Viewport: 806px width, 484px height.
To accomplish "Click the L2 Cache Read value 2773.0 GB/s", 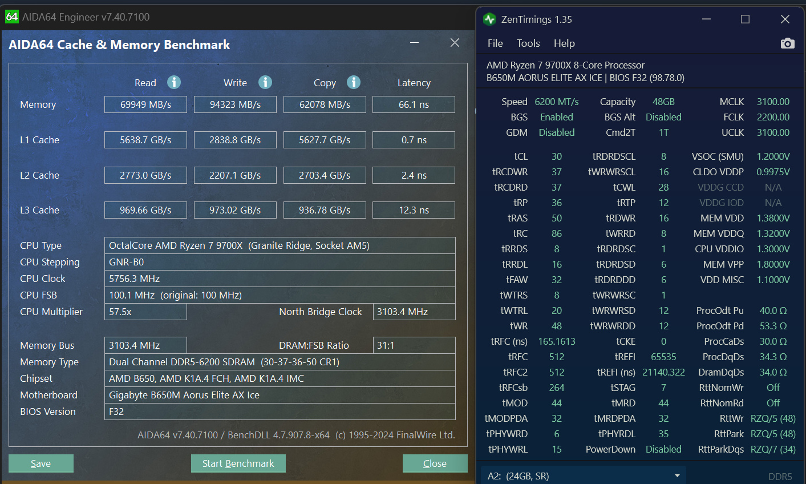I will [x=145, y=175].
